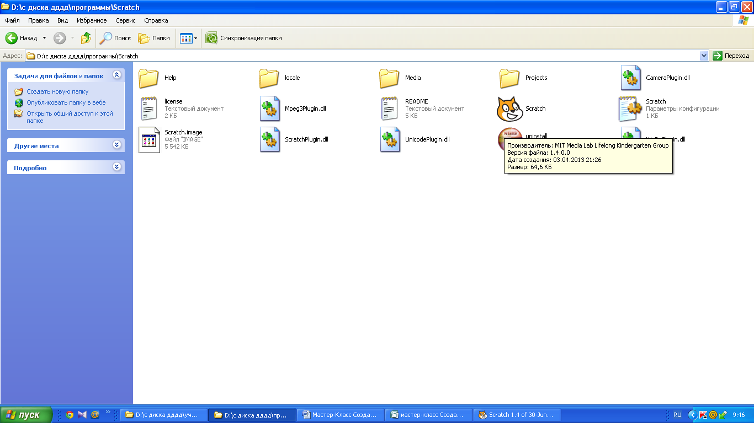Select the CameraPlugin.dll file icon
The height and width of the screenshot is (423, 754).
630,78
